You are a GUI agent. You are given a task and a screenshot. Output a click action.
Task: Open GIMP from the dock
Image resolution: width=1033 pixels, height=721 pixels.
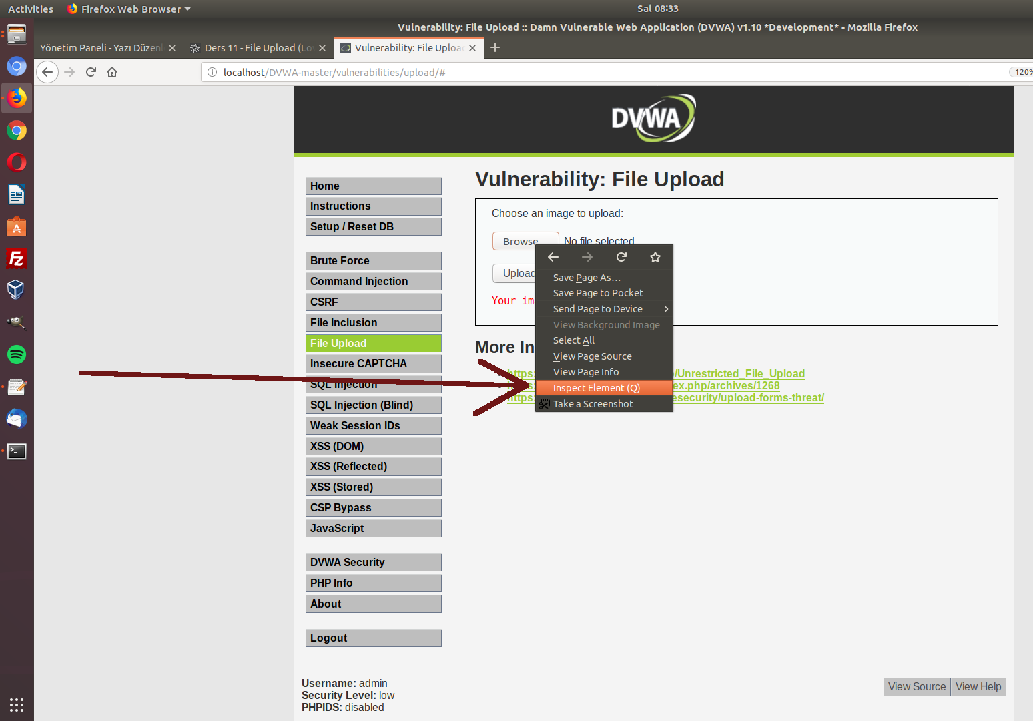[x=17, y=322]
